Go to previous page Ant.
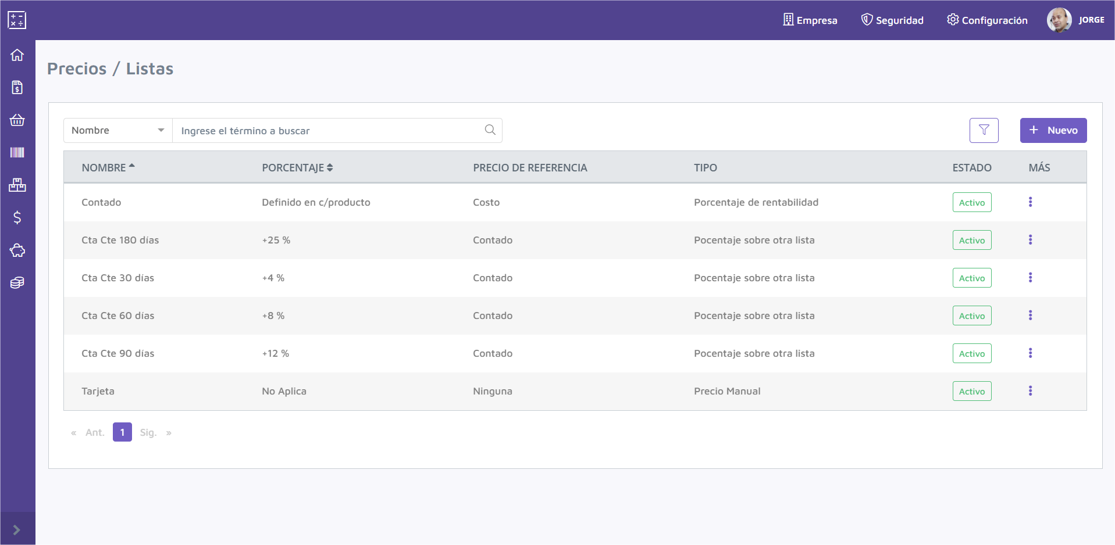Image resolution: width=1115 pixels, height=545 pixels. (95, 432)
